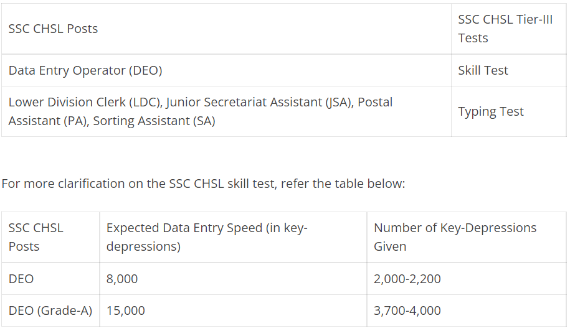Click the 'SSC CHSL Posts' header in the first table

click(x=53, y=29)
